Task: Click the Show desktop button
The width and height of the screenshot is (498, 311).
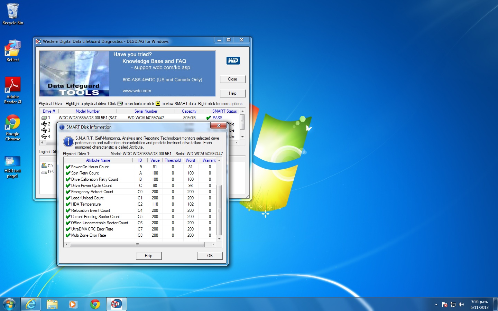Action: click(495, 304)
